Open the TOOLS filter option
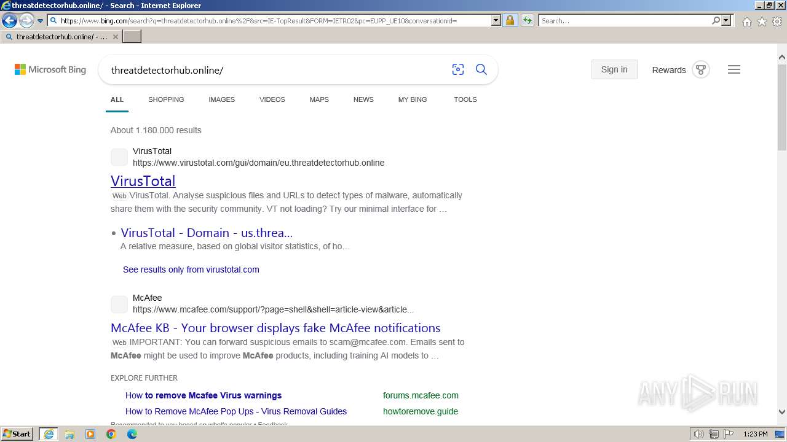This screenshot has height=442, width=787. pyautogui.click(x=465, y=99)
